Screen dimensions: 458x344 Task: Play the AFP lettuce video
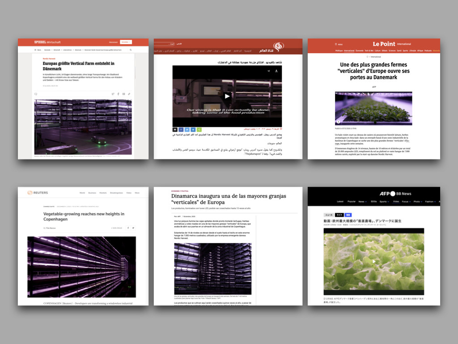373,262
